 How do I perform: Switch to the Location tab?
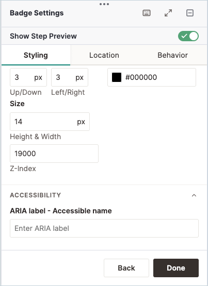[x=104, y=55]
